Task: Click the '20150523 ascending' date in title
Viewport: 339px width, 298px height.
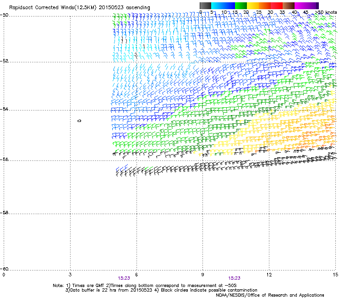Action: point(124,7)
